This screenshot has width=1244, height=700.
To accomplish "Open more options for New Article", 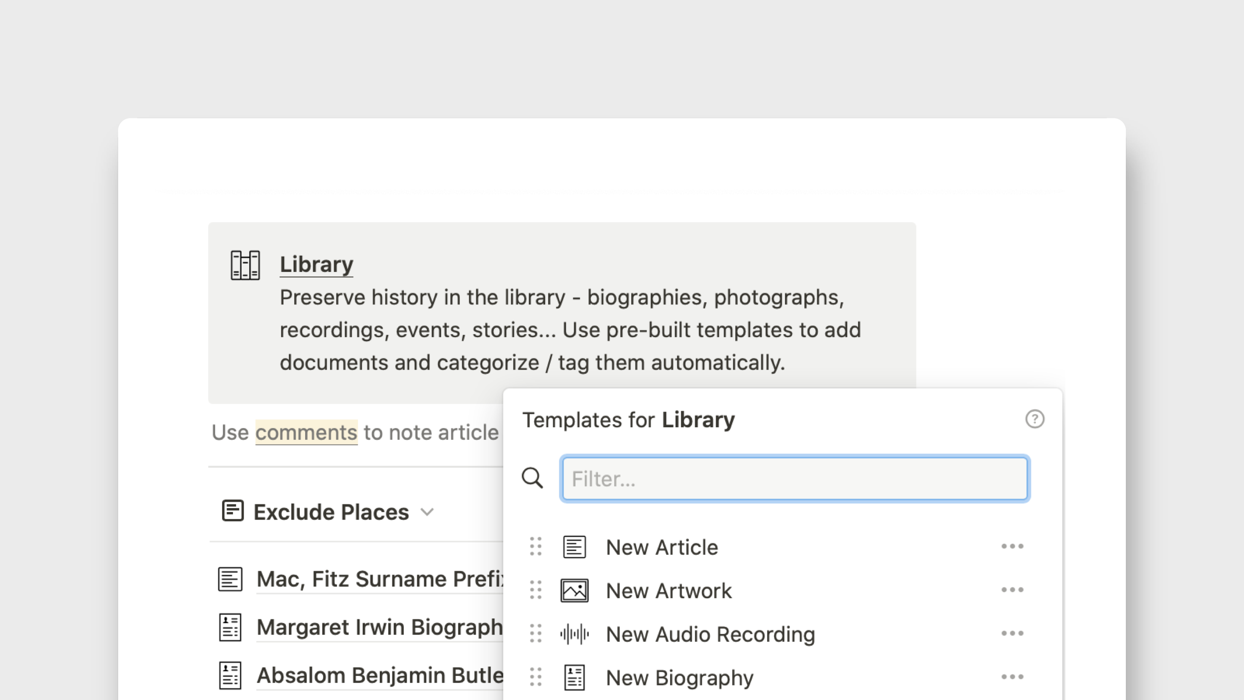I will point(1012,546).
